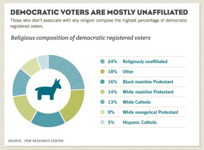Click the Religious composition italic subtitle
Screen dimensions: 204x150
(x=80, y=38)
